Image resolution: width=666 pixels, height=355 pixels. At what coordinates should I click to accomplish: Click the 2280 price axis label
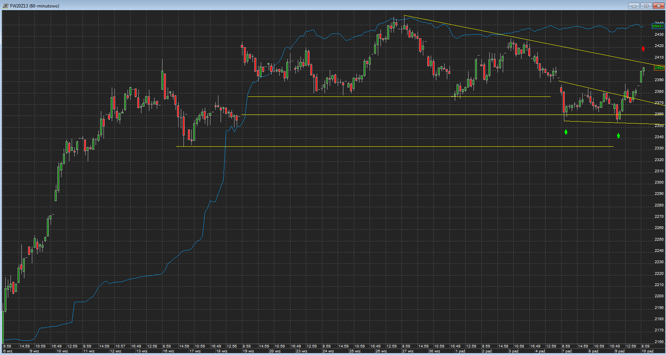point(659,205)
